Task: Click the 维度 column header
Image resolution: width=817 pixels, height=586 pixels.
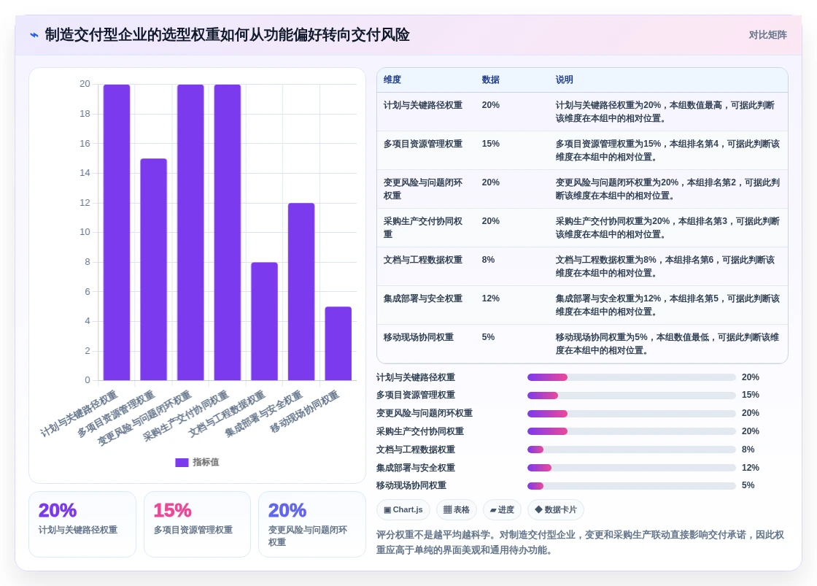Action: click(x=392, y=80)
